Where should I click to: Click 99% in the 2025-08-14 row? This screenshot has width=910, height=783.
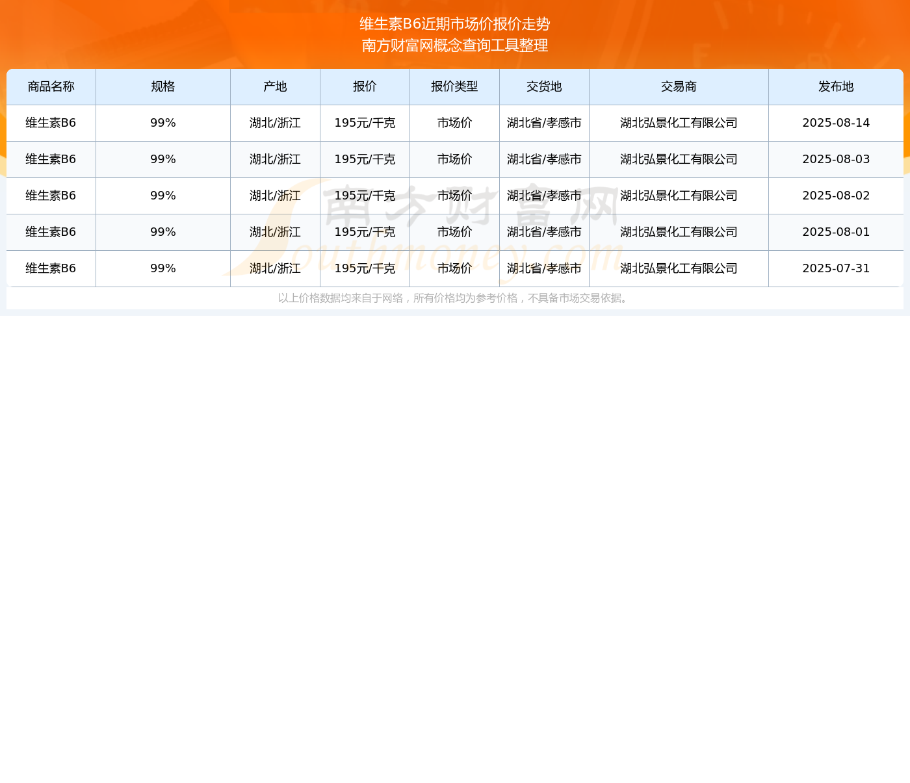pyautogui.click(x=163, y=123)
